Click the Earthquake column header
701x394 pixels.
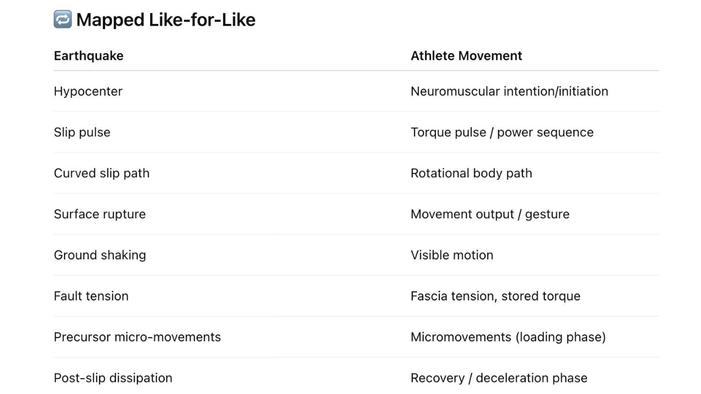coord(89,56)
